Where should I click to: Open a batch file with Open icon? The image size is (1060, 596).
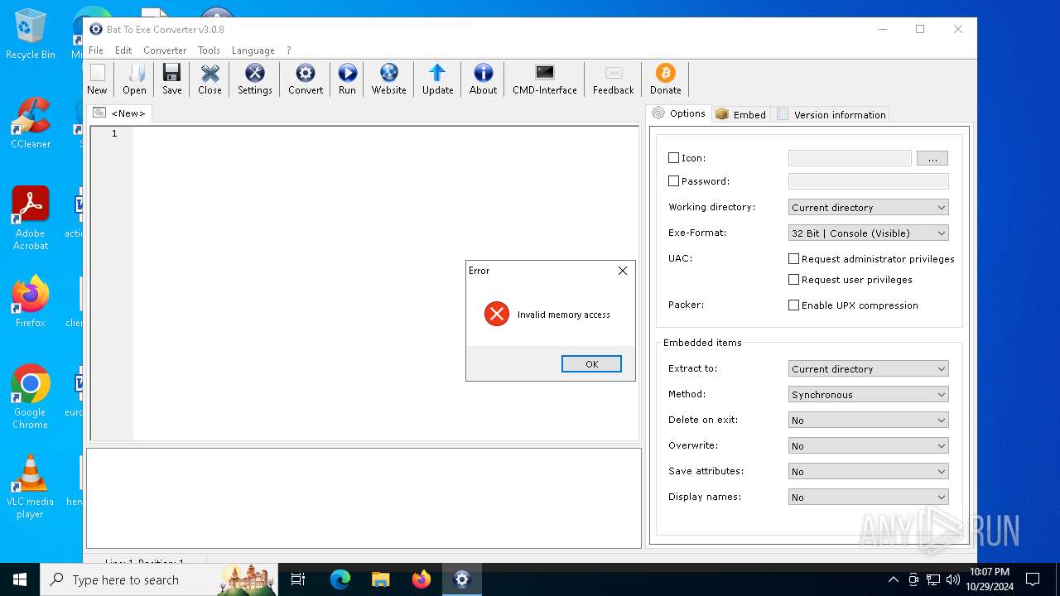[x=134, y=79]
